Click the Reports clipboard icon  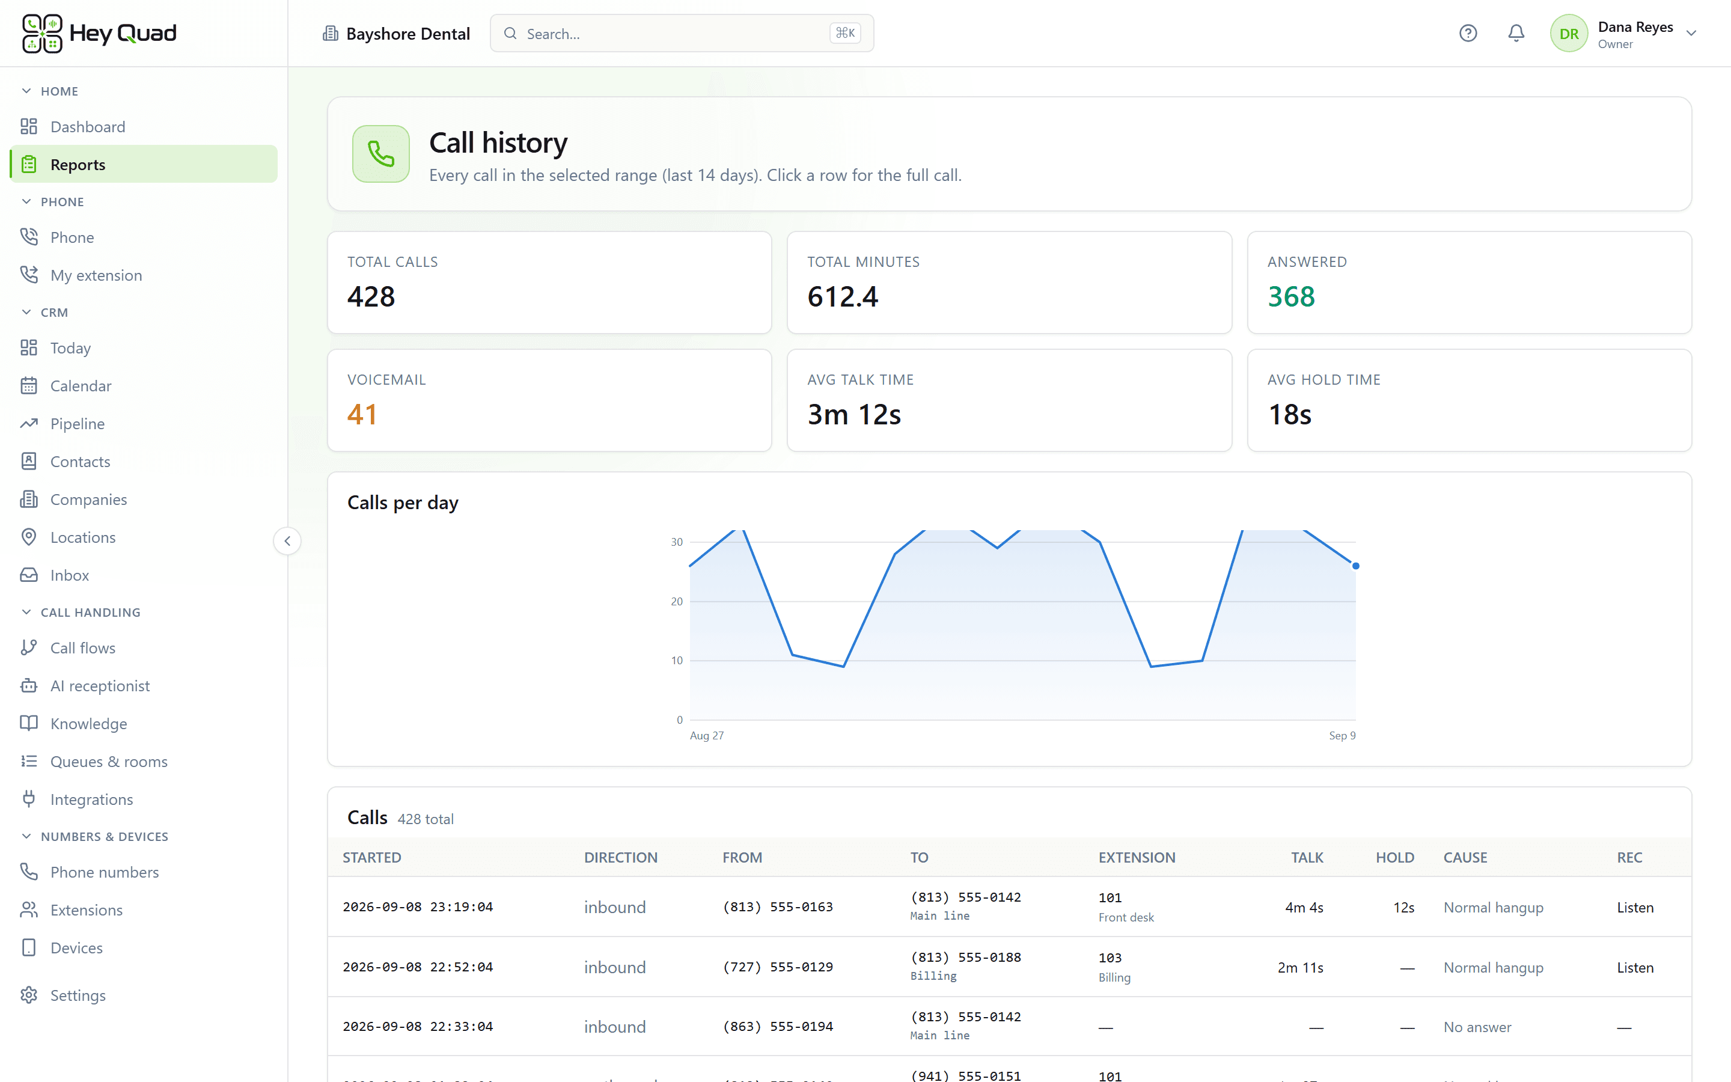(x=29, y=164)
